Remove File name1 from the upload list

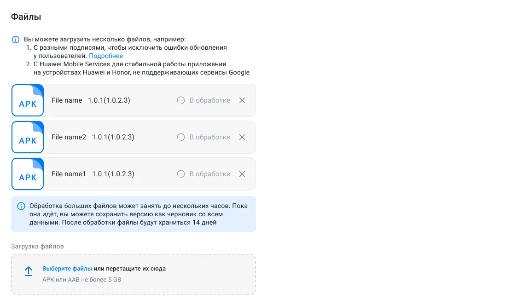click(242, 173)
